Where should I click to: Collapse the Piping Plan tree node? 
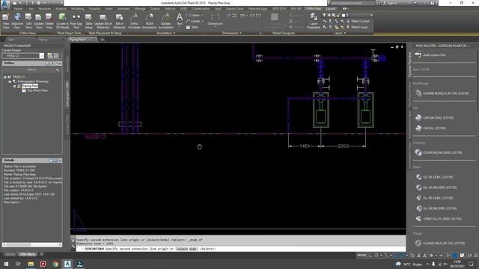coord(14,87)
